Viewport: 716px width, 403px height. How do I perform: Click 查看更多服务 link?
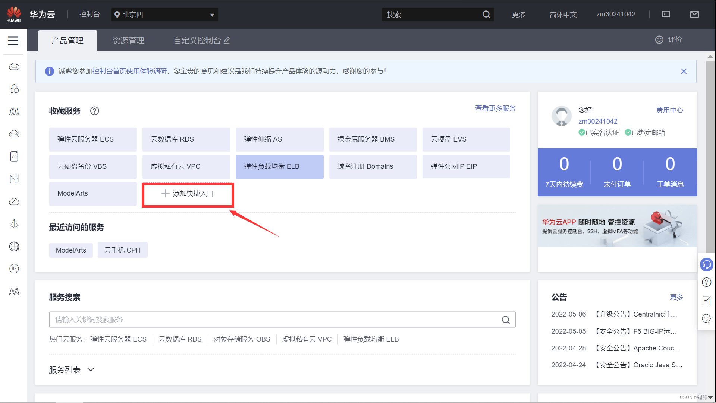495,108
